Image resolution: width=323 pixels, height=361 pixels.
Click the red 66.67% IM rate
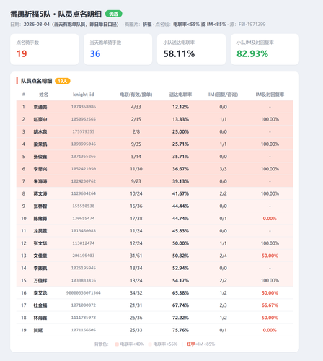pos(270,305)
